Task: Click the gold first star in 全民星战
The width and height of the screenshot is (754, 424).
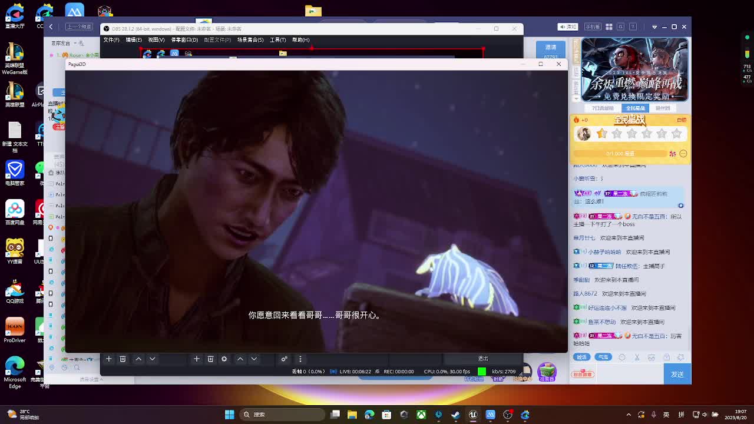Action: tap(601, 134)
